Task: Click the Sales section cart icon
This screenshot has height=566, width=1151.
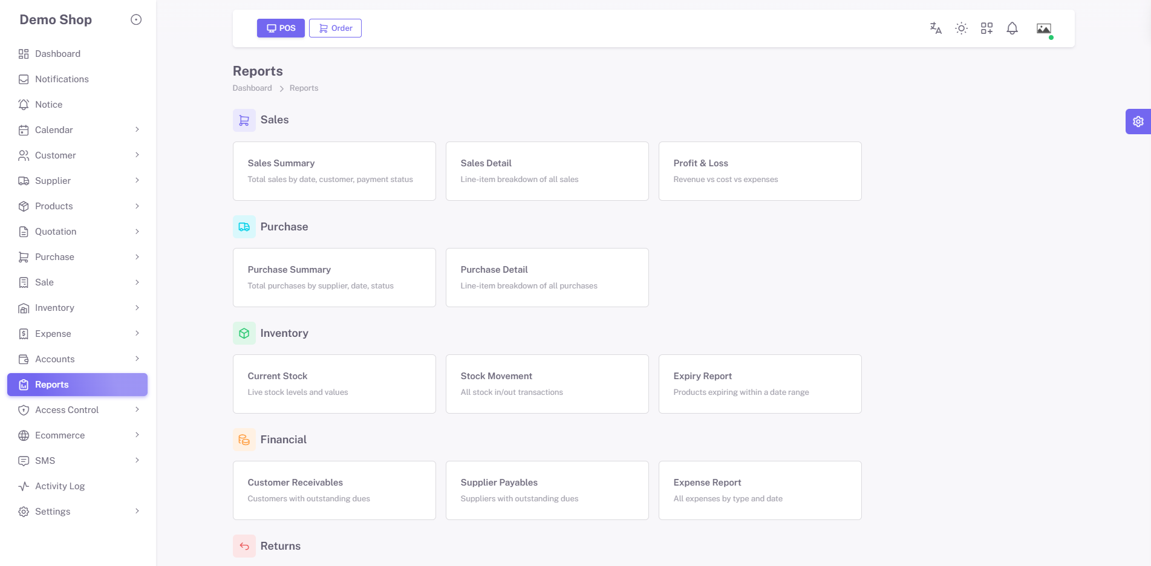Action: 244,120
